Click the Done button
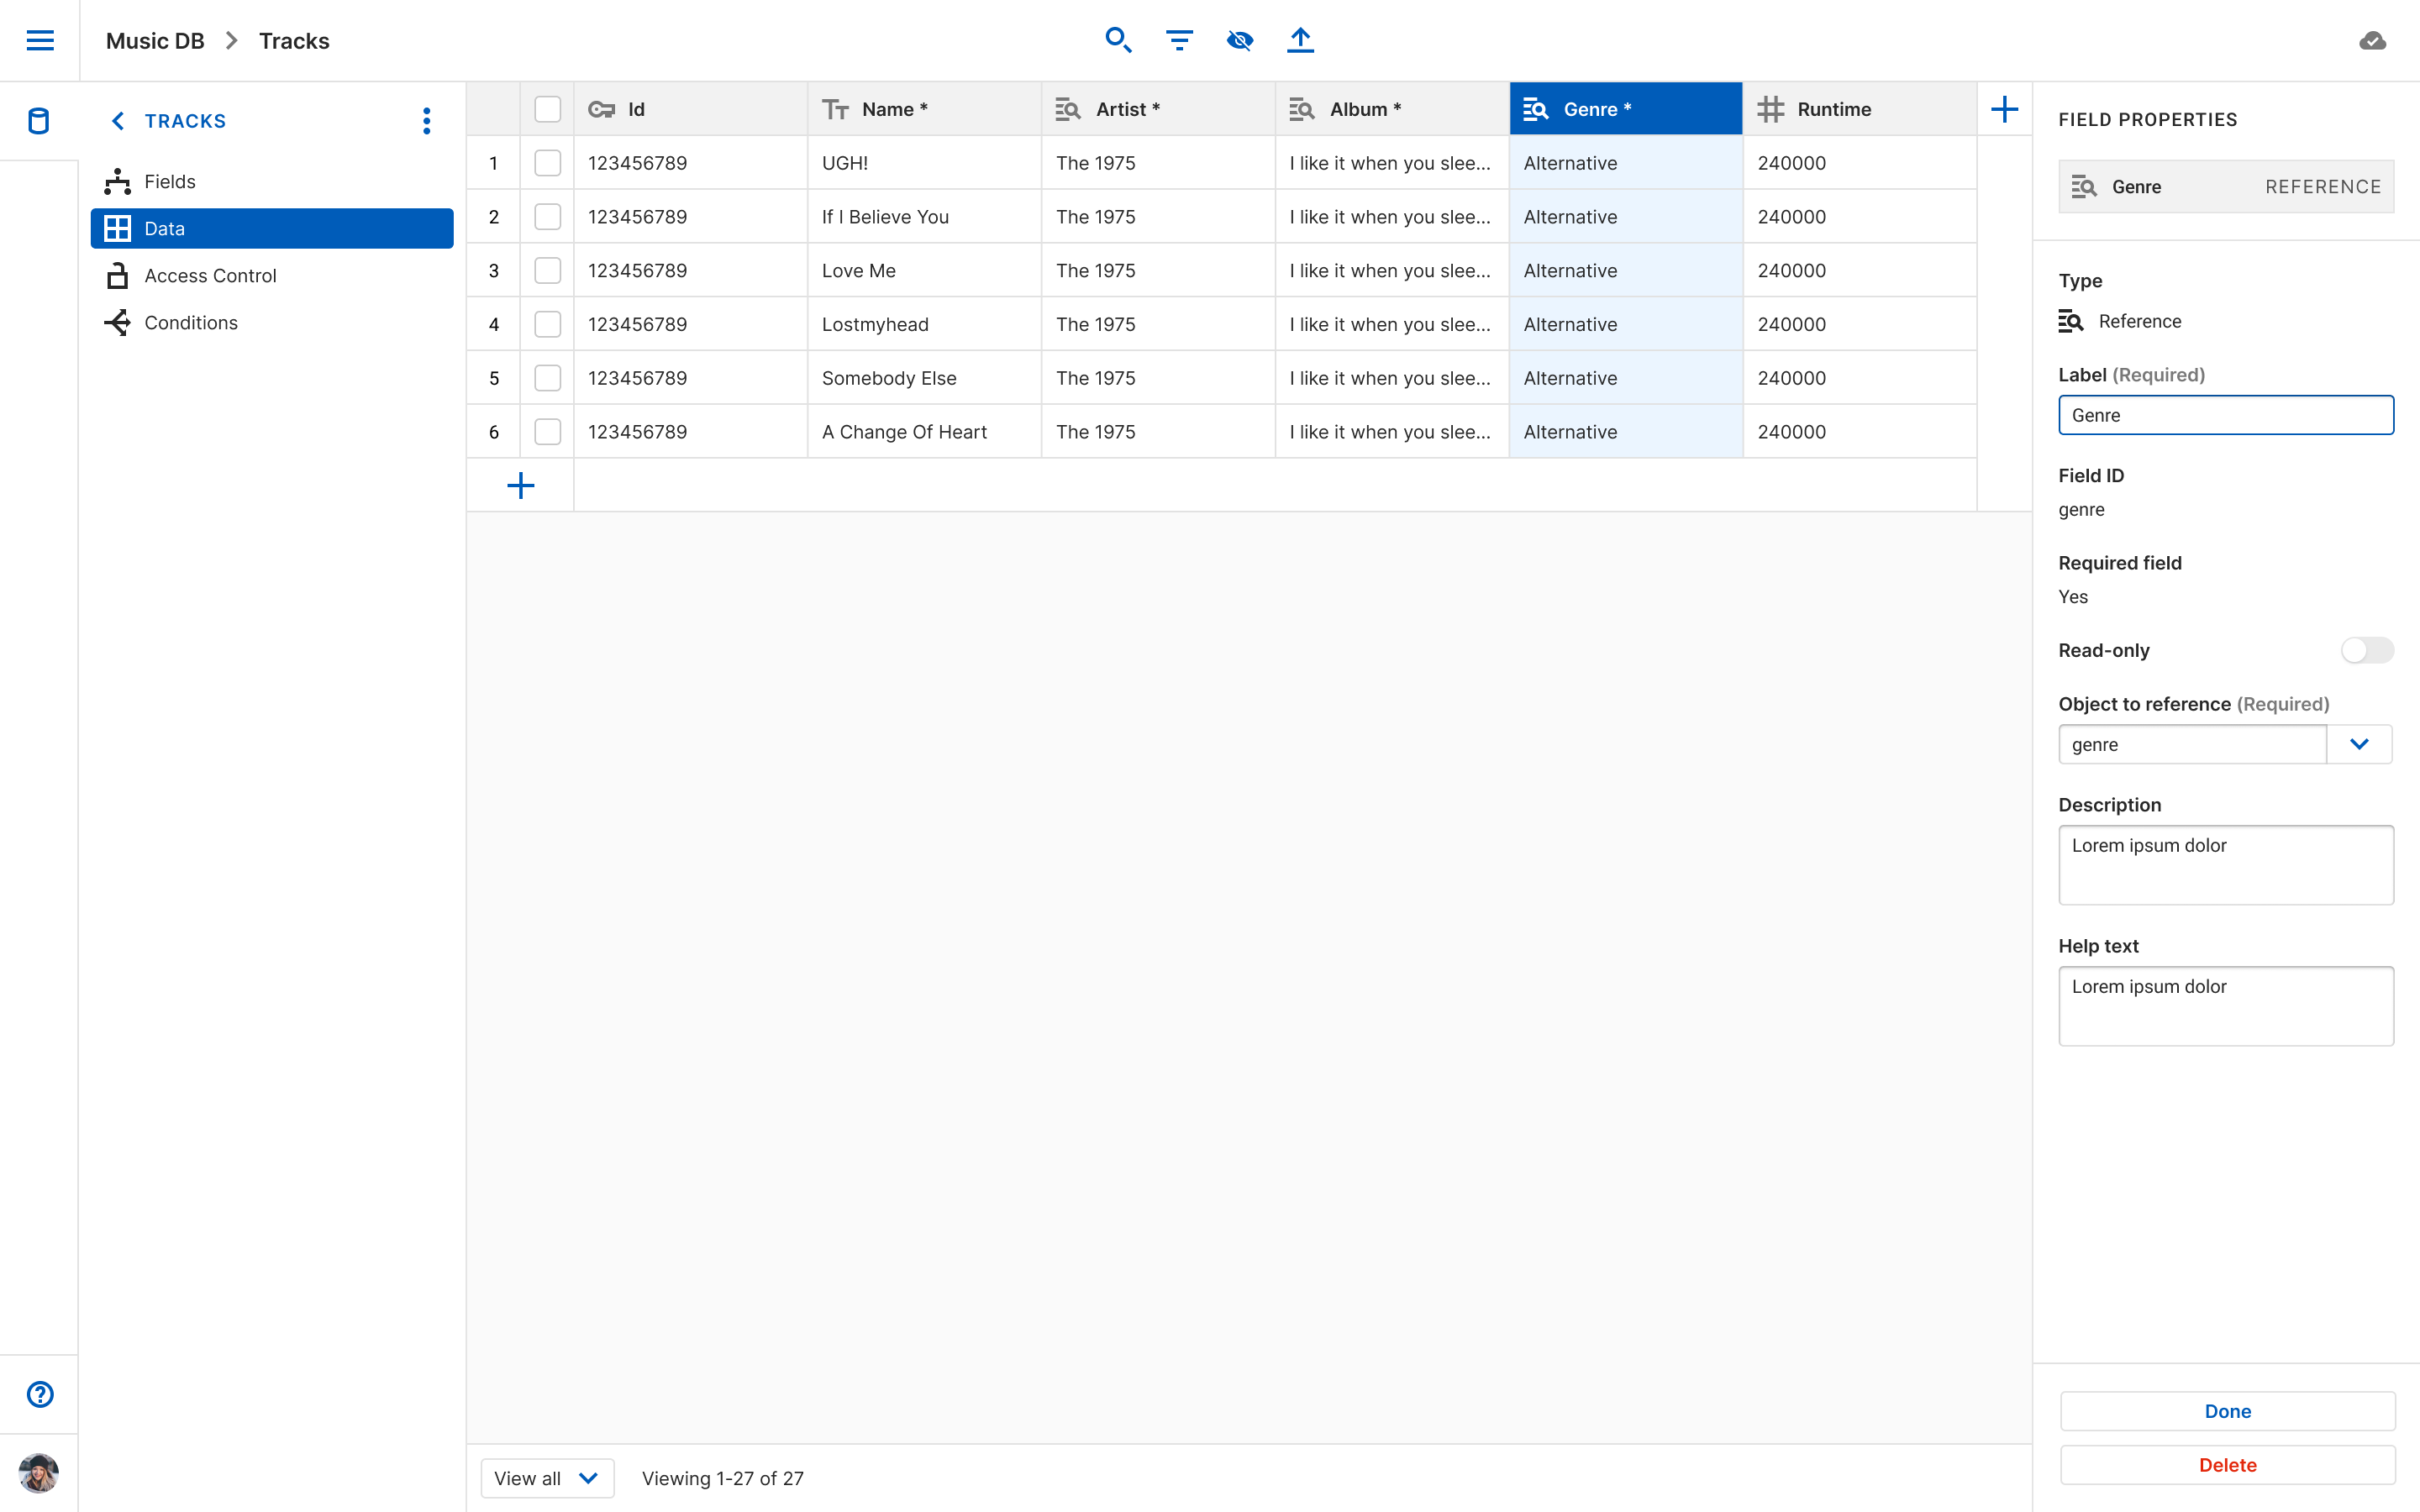This screenshot has height=1512, width=2420. [2227, 1411]
